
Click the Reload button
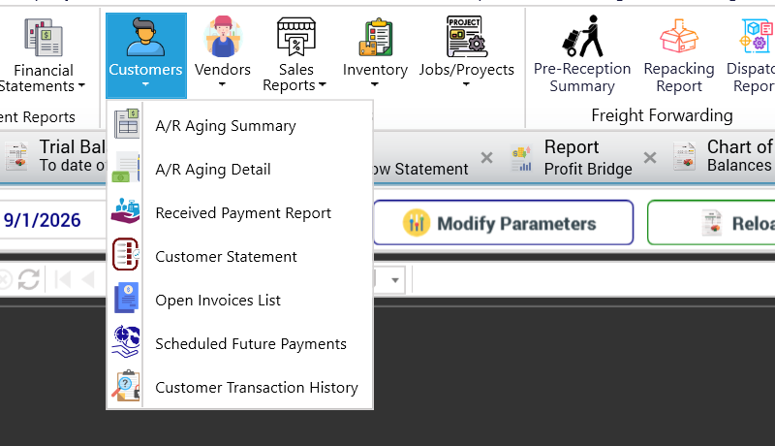(711, 222)
